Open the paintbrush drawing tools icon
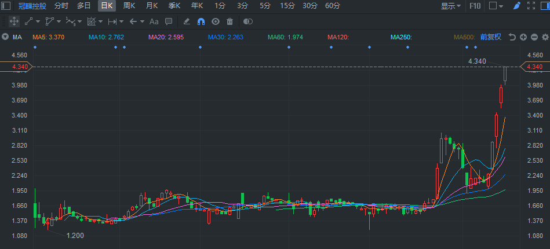Image resolution: width=550 pixels, height=249 pixels. tap(517, 6)
